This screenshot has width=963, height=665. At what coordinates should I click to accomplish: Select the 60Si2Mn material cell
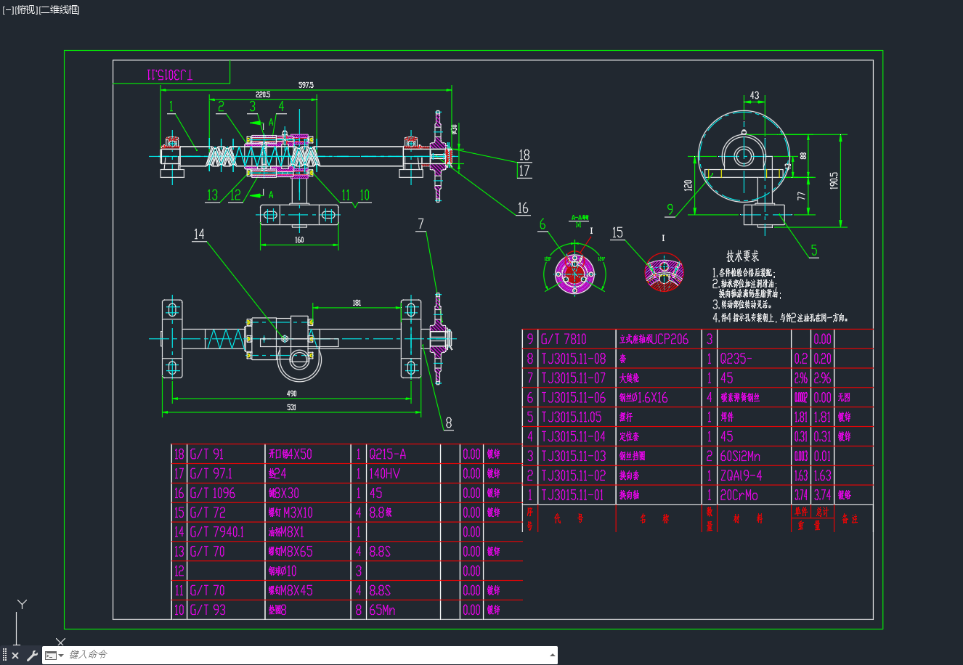coord(740,456)
